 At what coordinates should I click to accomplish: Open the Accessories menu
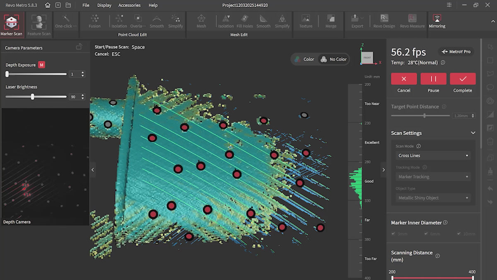click(x=129, y=5)
